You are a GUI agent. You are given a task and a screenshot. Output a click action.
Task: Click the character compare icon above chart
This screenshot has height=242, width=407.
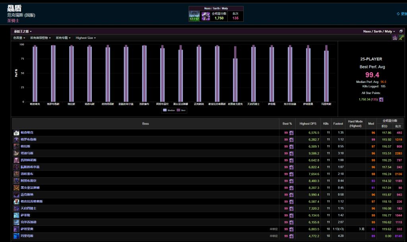click(x=395, y=38)
